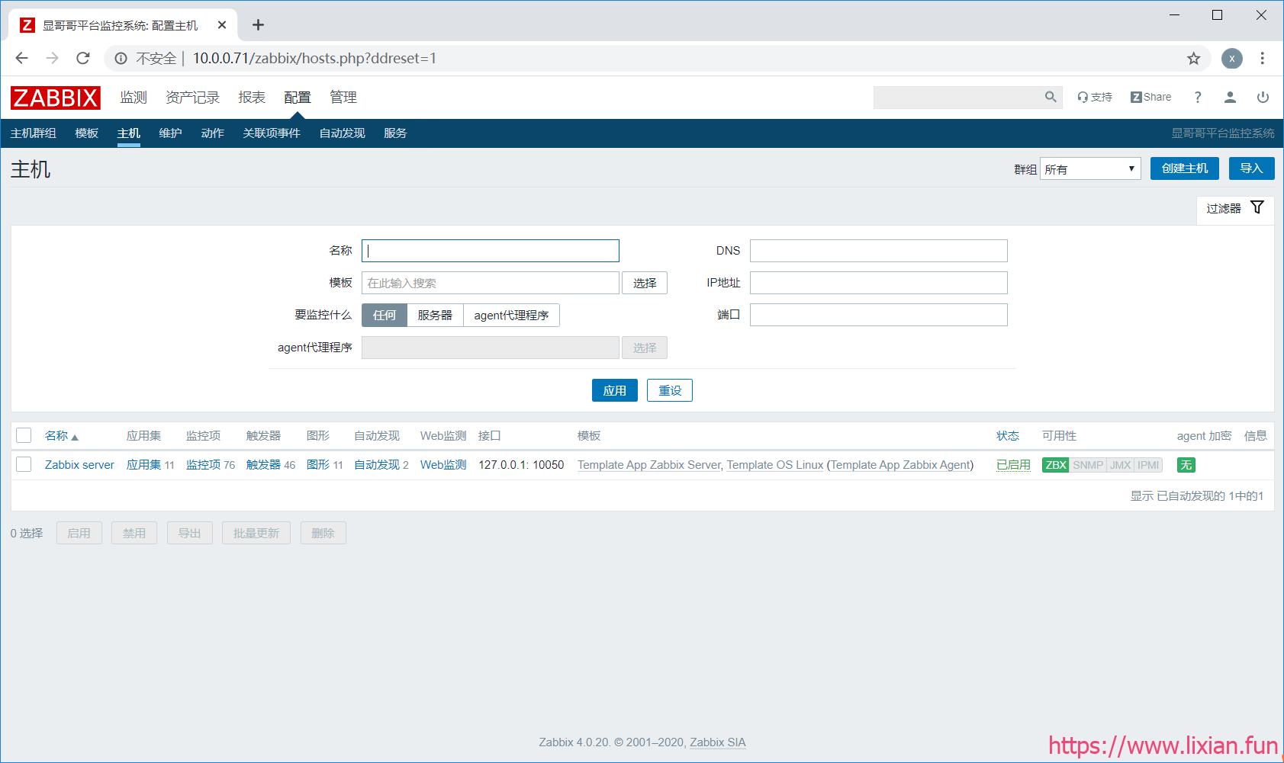
Task: Select 服务器 monitoring option
Action: pos(435,315)
